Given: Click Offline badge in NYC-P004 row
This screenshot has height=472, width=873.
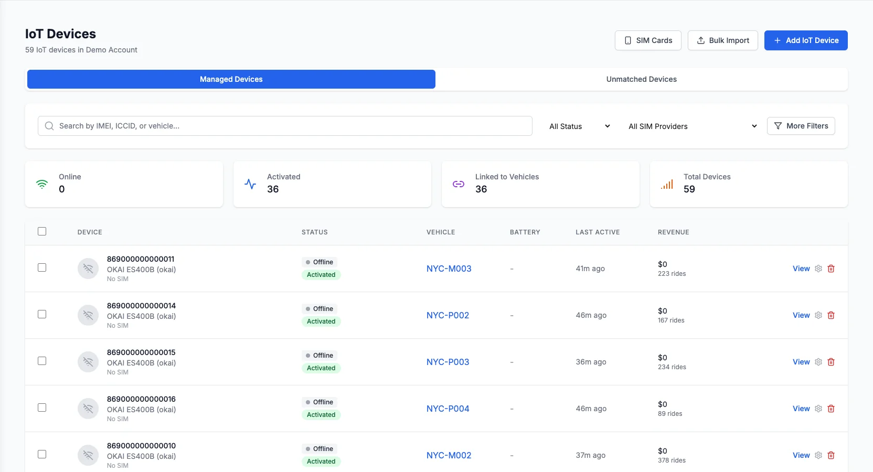Looking at the screenshot, I should pos(320,402).
